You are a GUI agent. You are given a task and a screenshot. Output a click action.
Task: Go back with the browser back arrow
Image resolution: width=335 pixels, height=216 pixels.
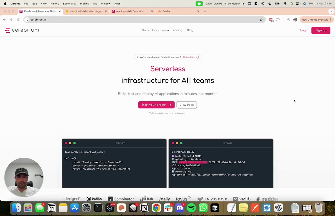pos(4,20)
